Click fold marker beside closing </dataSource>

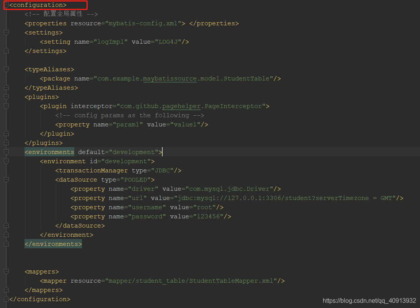(7, 226)
